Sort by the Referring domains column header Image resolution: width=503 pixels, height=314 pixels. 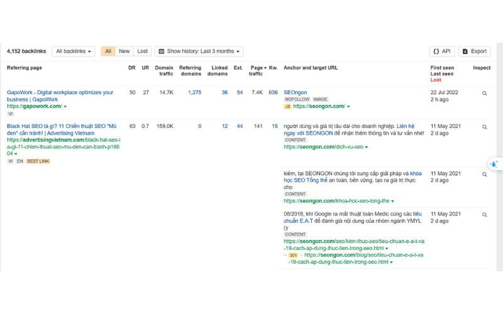[191, 71]
